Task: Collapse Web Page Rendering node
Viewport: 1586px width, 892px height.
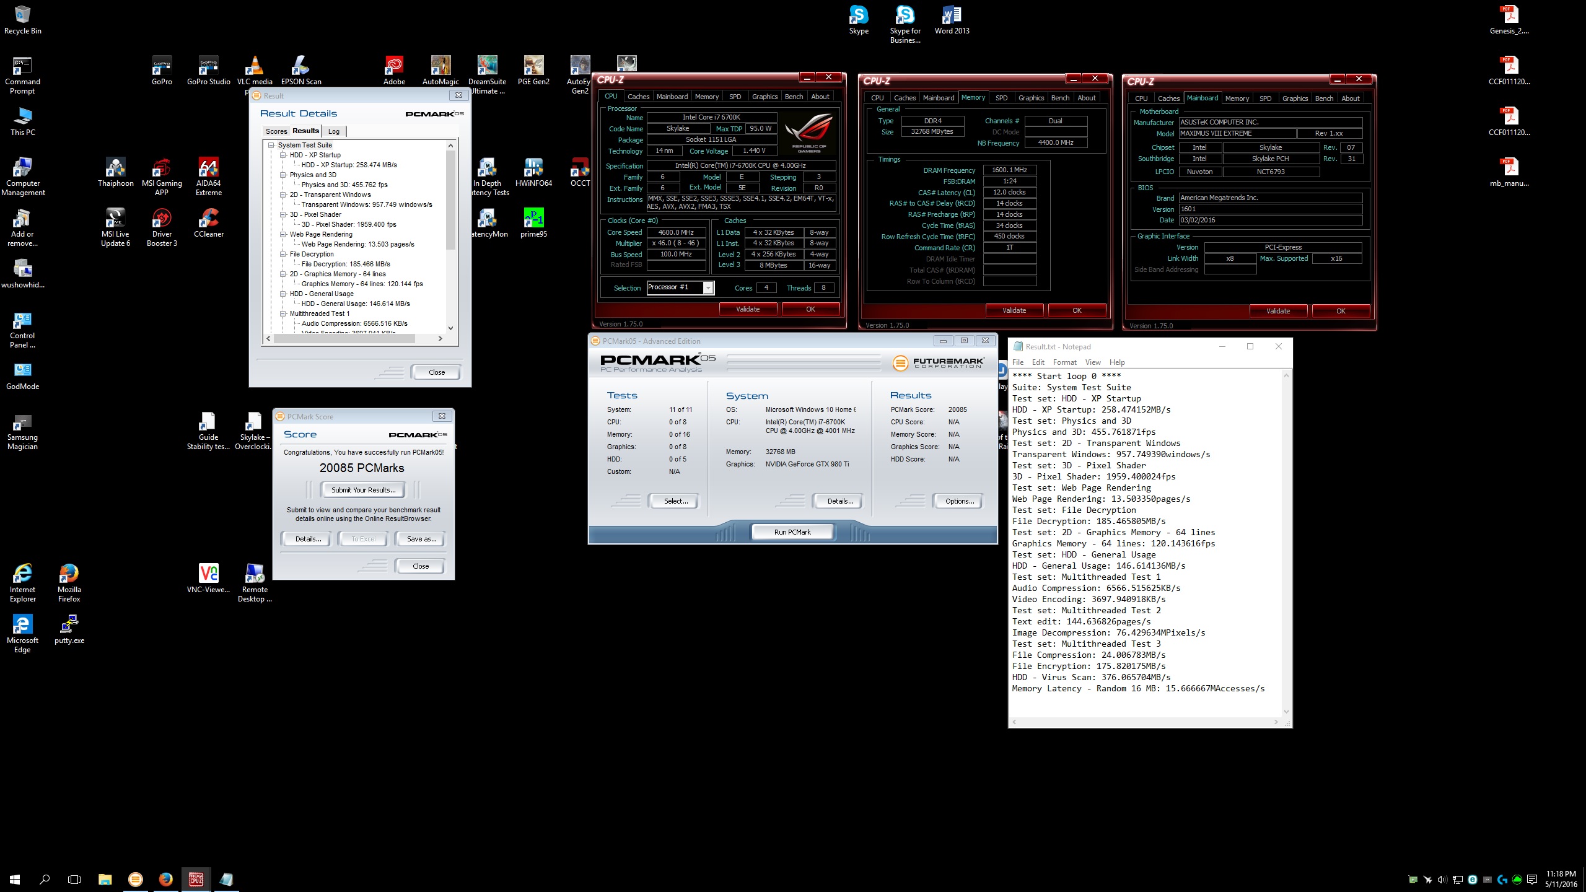Action: (x=283, y=234)
